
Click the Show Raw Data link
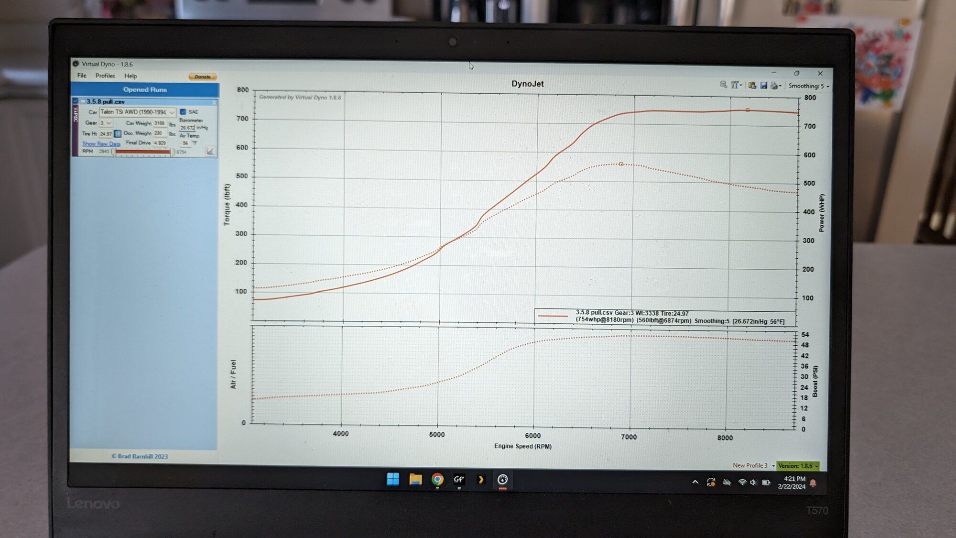pyautogui.click(x=101, y=143)
